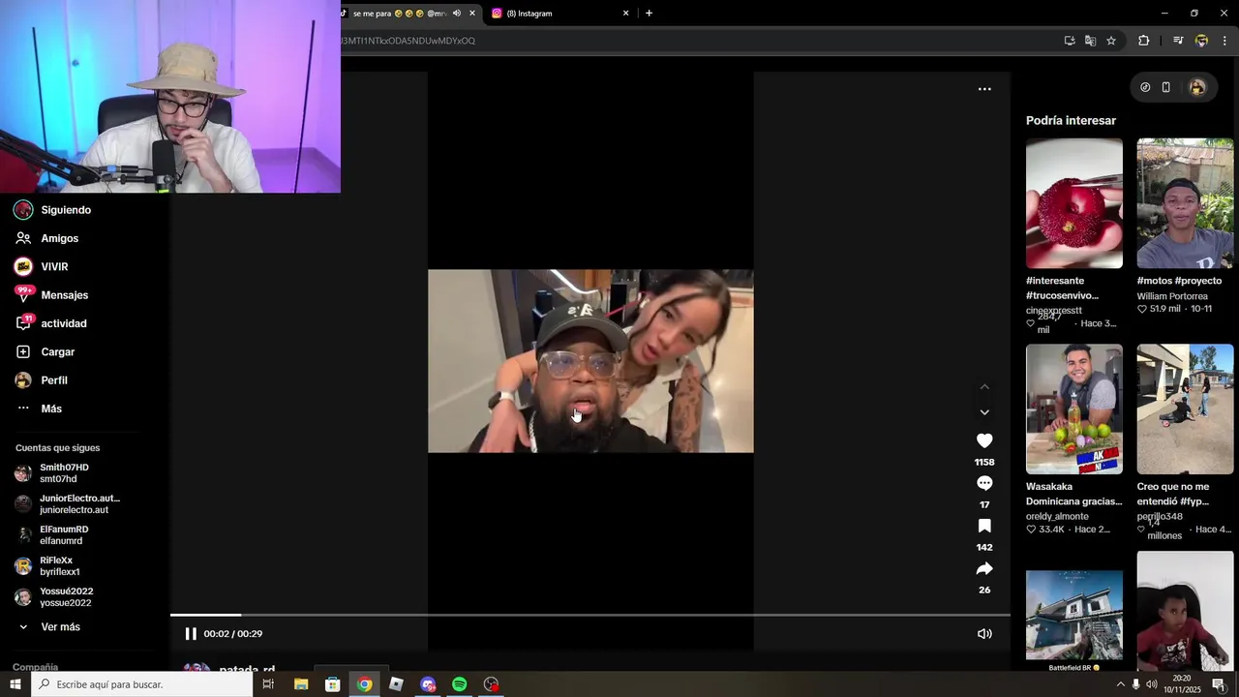
Task: Open the kid in red shirt thumbnail
Action: coord(1185,611)
